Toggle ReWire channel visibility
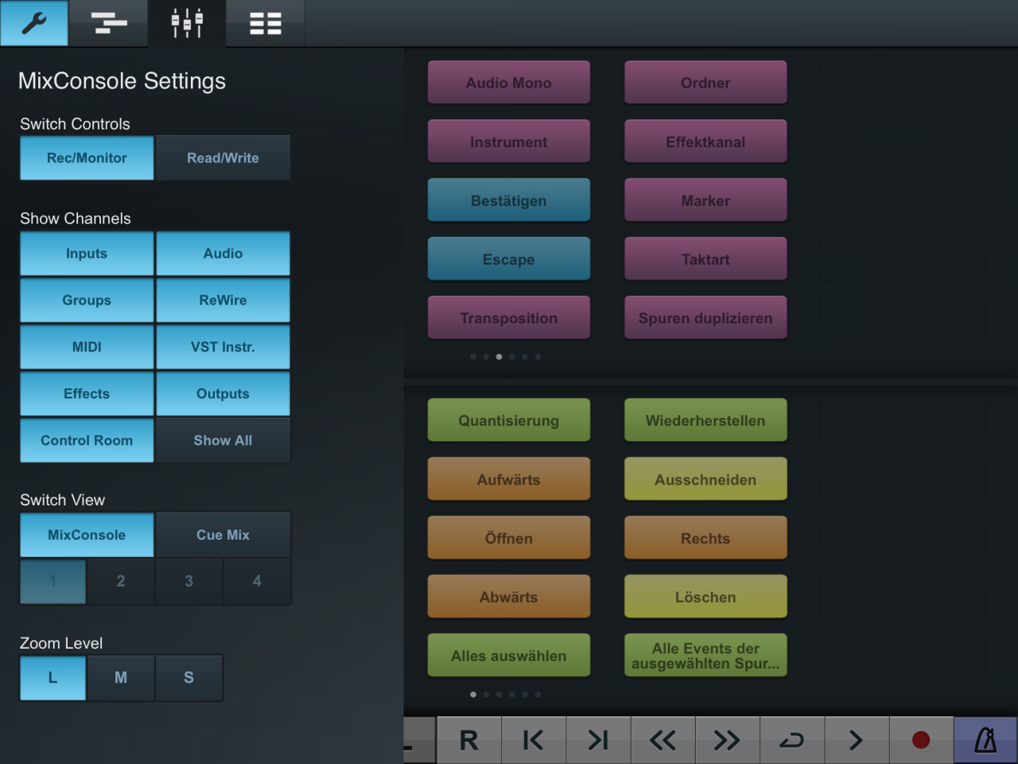The width and height of the screenshot is (1018, 764). pos(223,300)
